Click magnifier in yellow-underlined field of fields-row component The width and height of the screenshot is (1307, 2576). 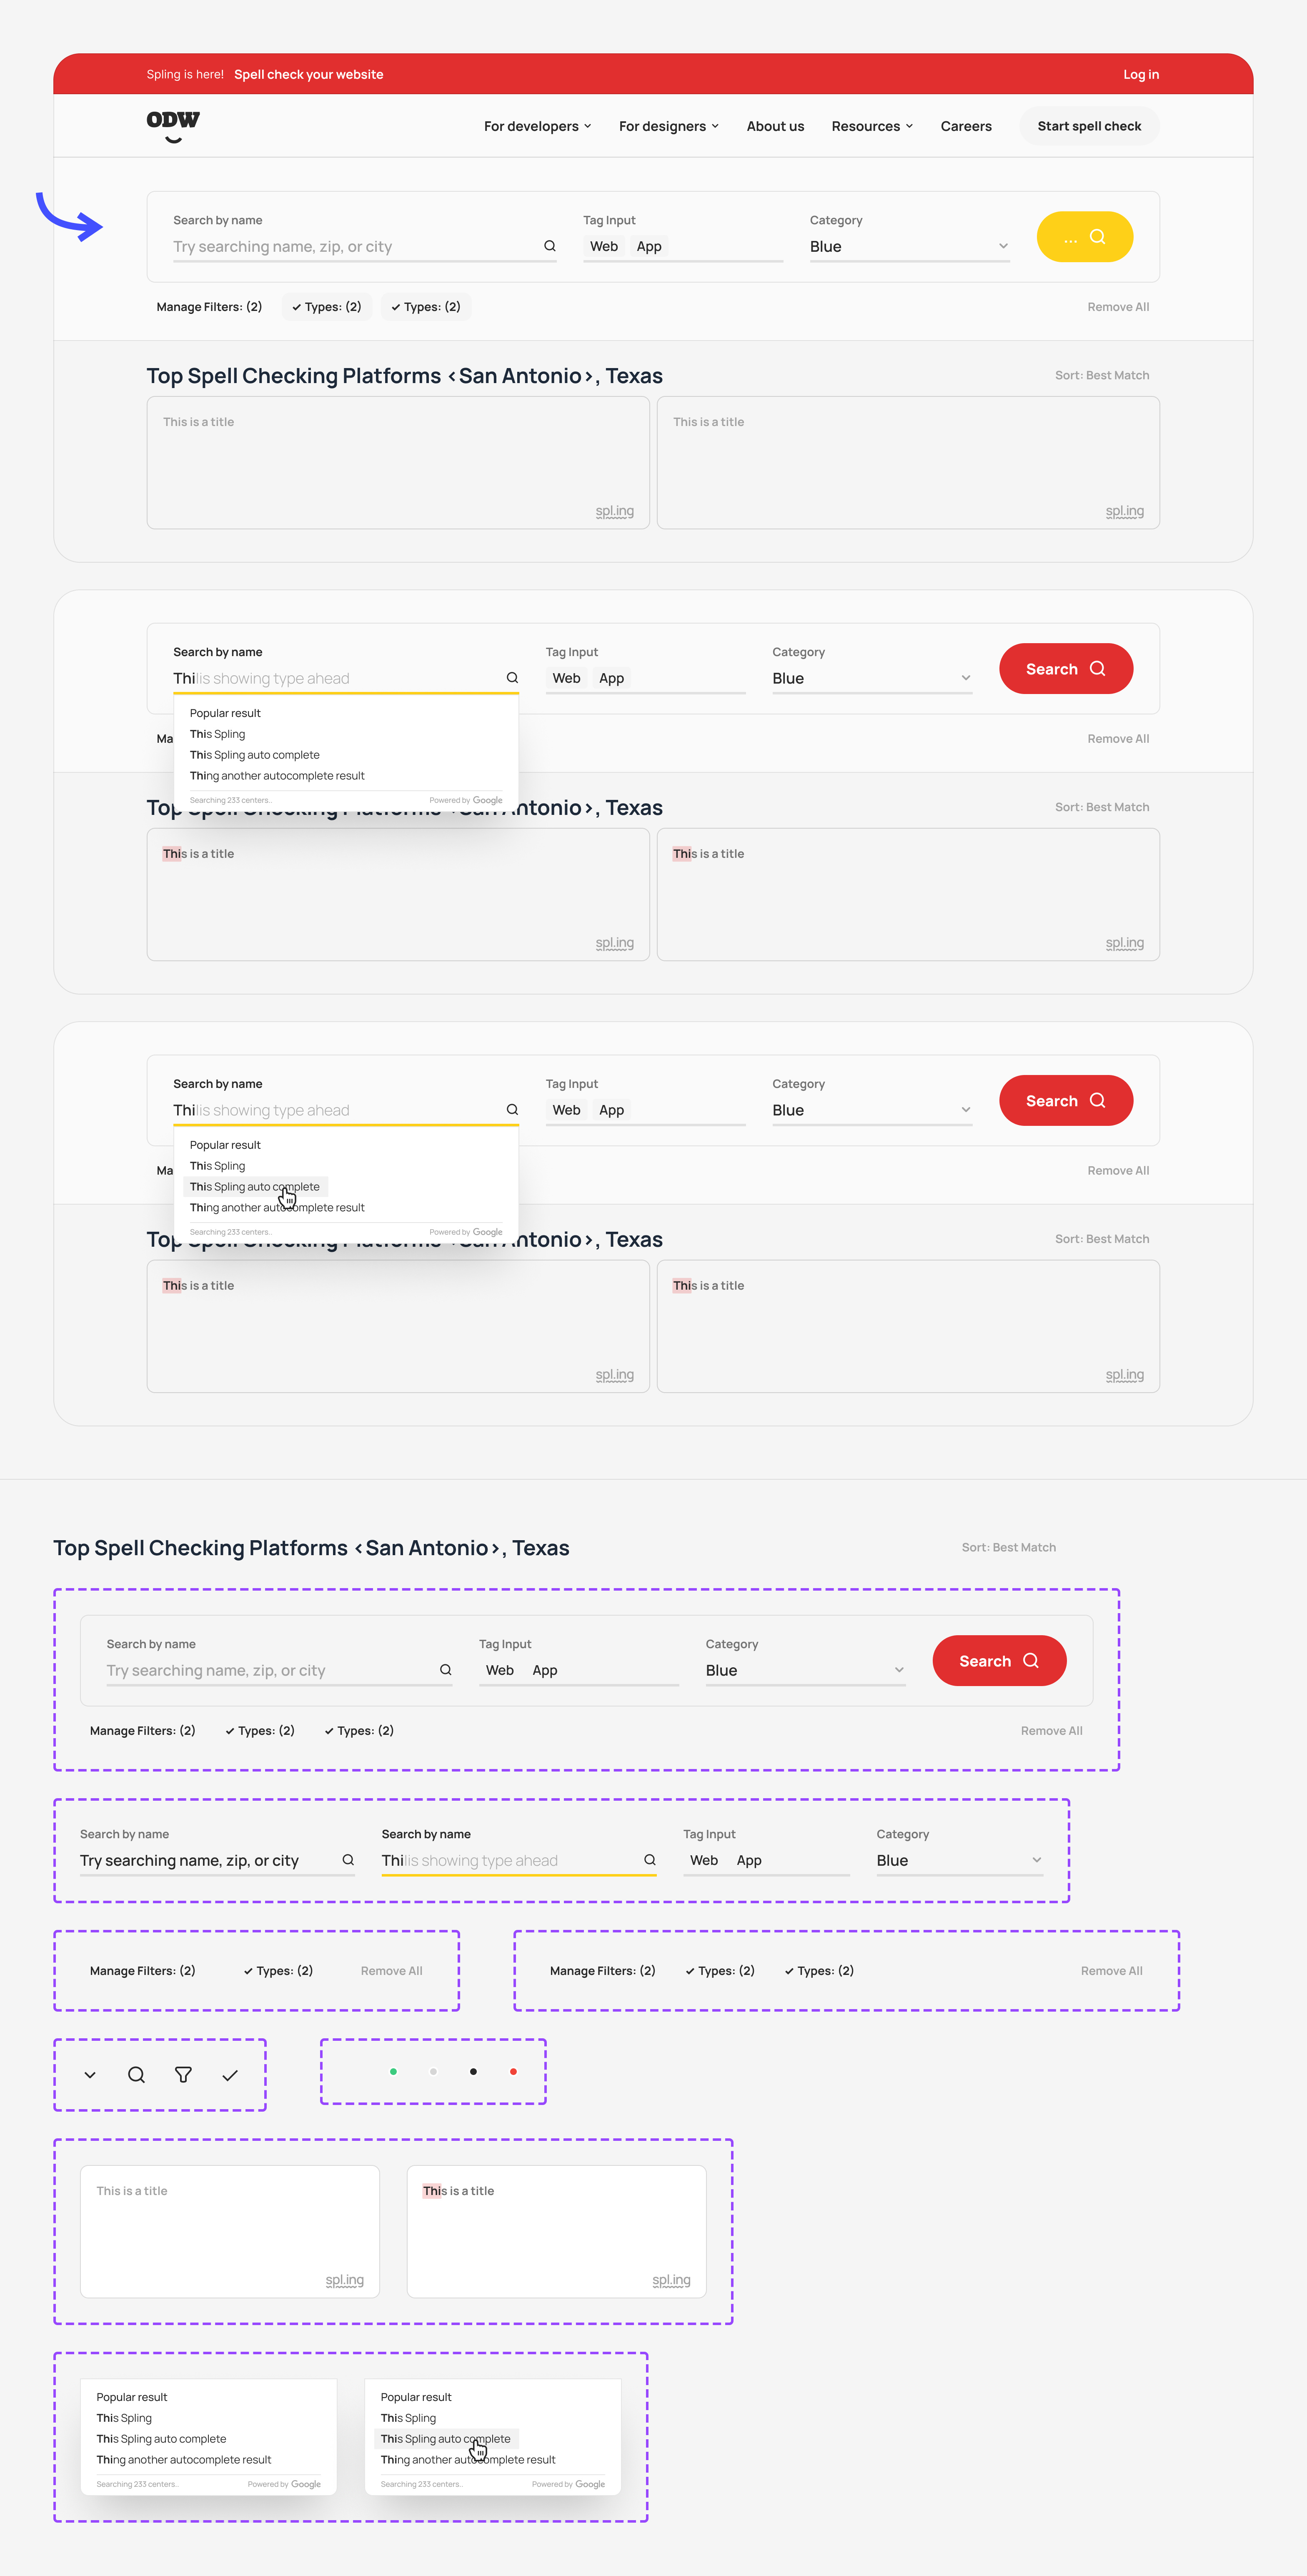pos(650,1860)
